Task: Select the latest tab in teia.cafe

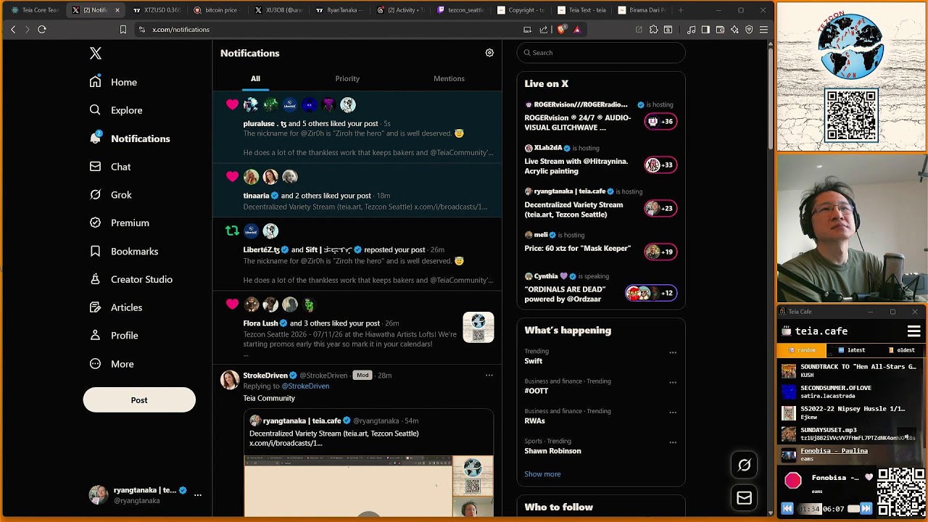Action: tap(852, 350)
